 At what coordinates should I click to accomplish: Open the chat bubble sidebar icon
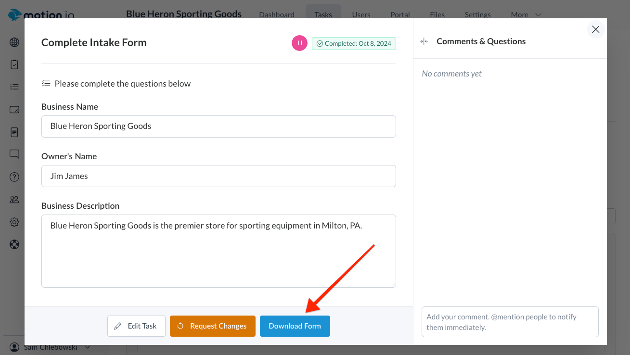14,154
